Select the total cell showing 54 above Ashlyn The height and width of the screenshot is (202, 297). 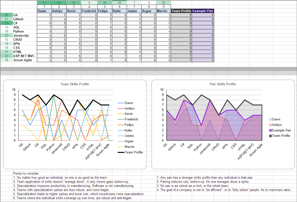click(59, 3)
